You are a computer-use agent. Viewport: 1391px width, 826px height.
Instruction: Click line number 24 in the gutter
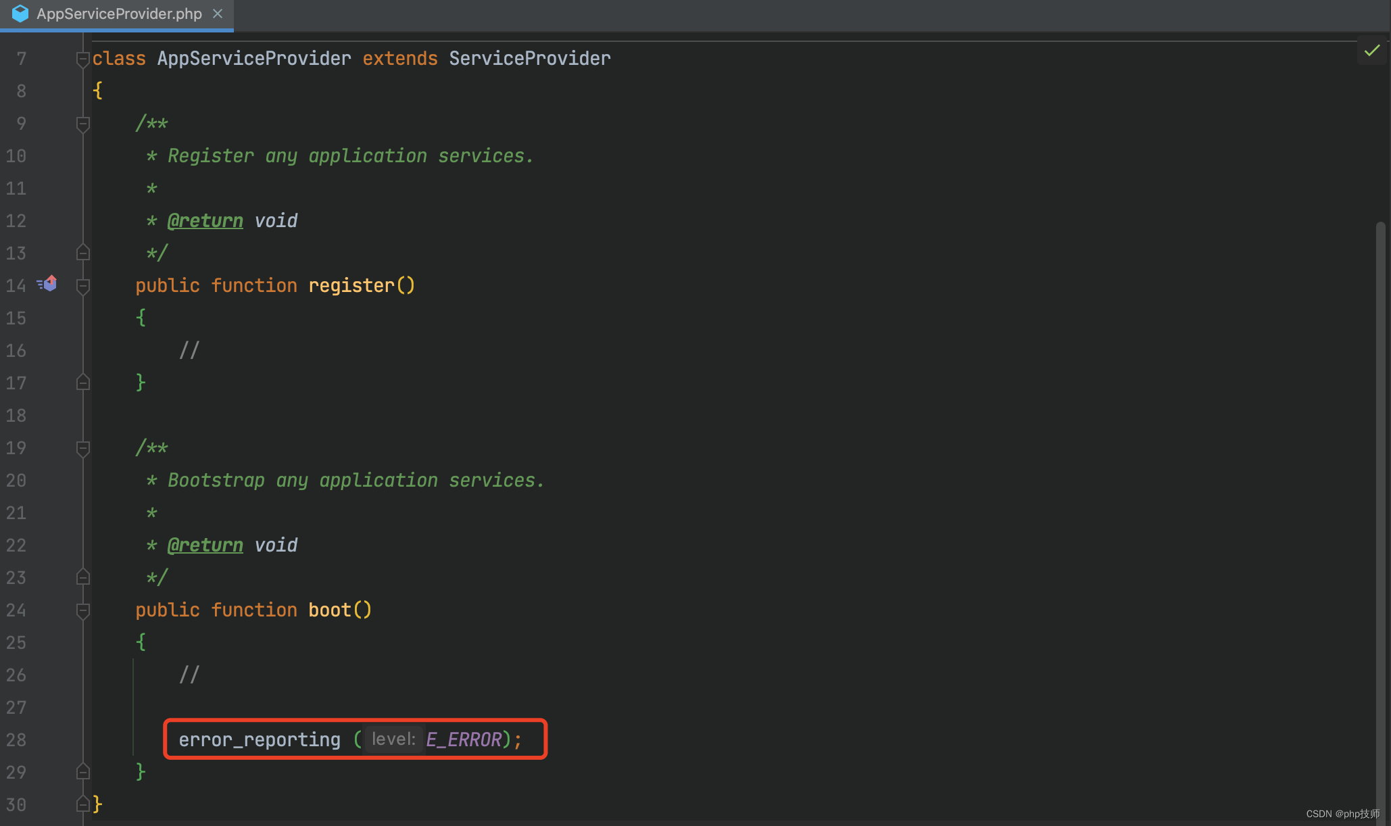(x=16, y=610)
